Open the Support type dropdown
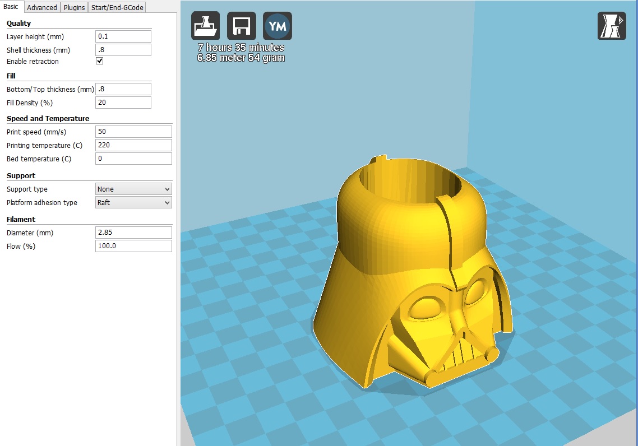 pos(133,189)
